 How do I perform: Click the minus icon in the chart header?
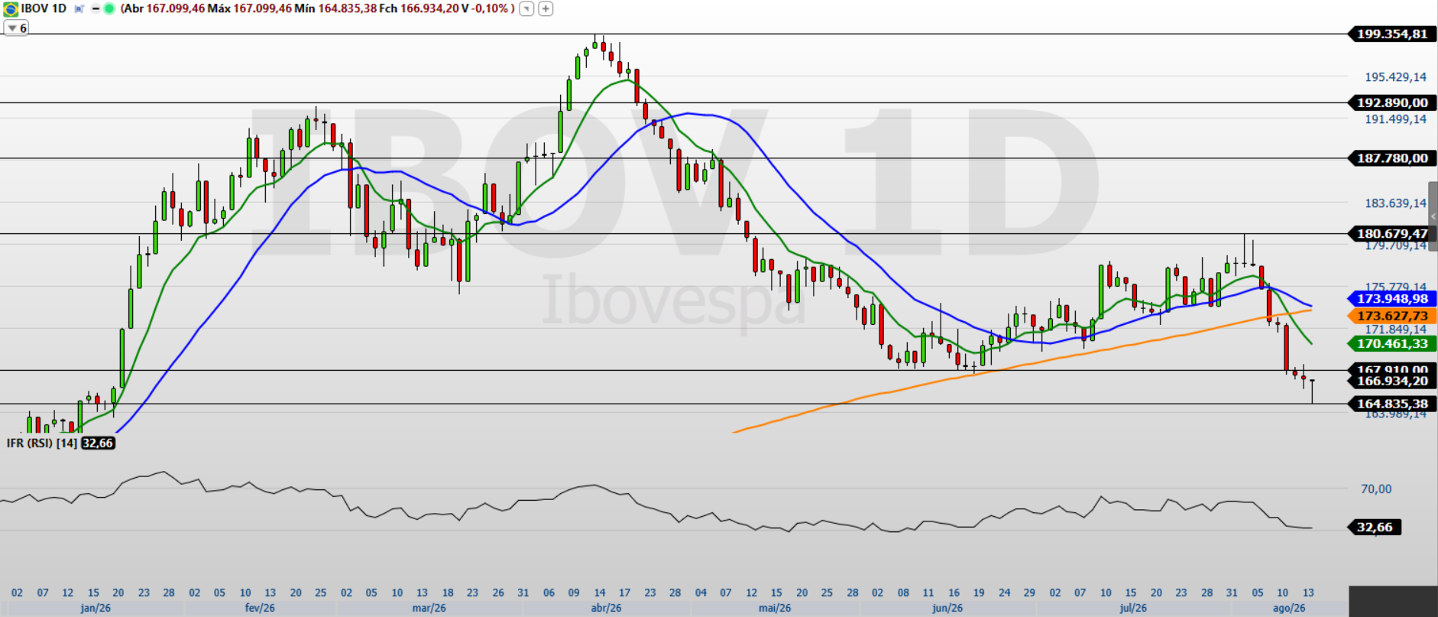[96, 9]
